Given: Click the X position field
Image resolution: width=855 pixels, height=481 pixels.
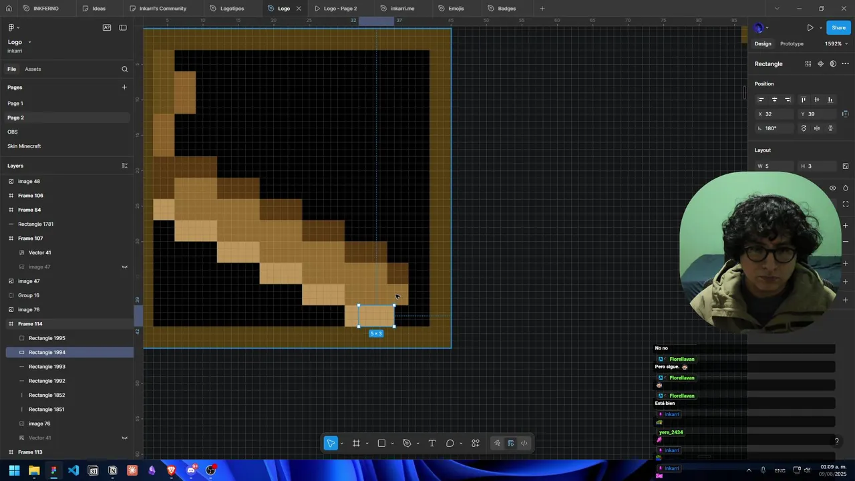Looking at the screenshot, I should 774,114.
